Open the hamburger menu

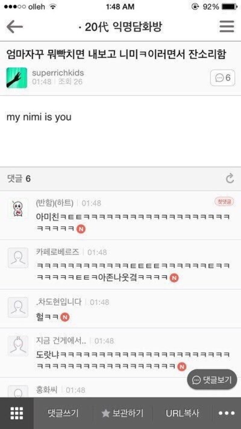(x=227, y=27)
